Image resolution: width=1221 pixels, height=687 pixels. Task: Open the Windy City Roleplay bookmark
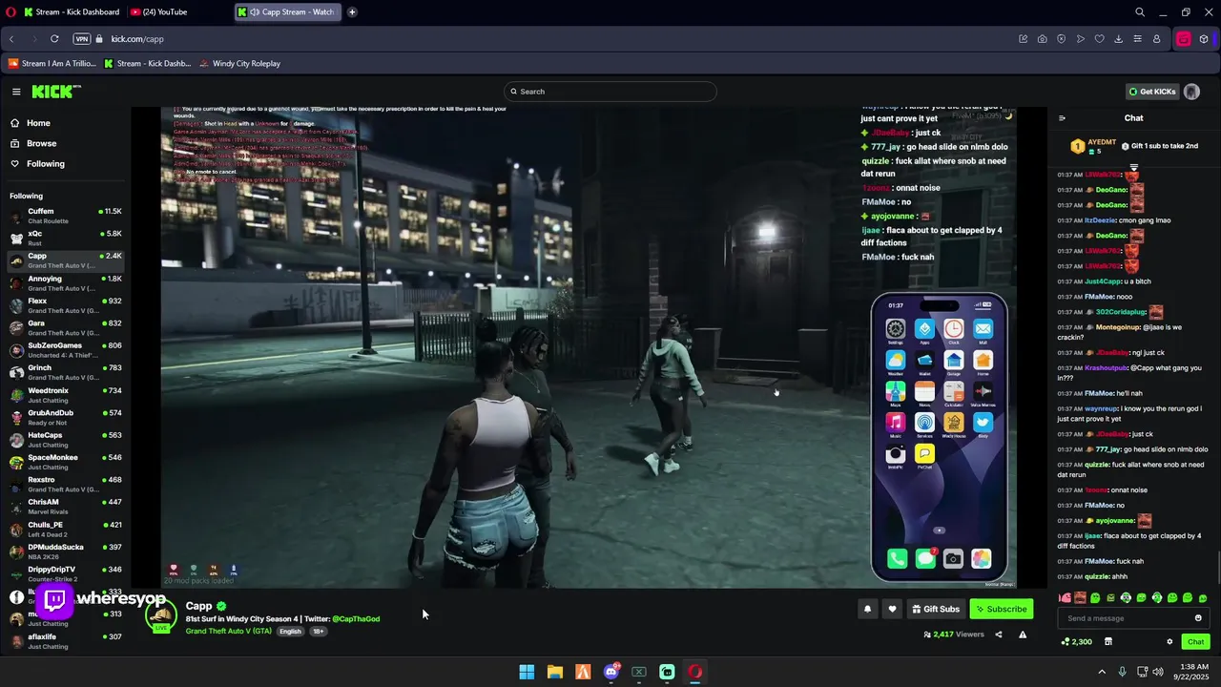pyautogui.click(x=239, y=64)
